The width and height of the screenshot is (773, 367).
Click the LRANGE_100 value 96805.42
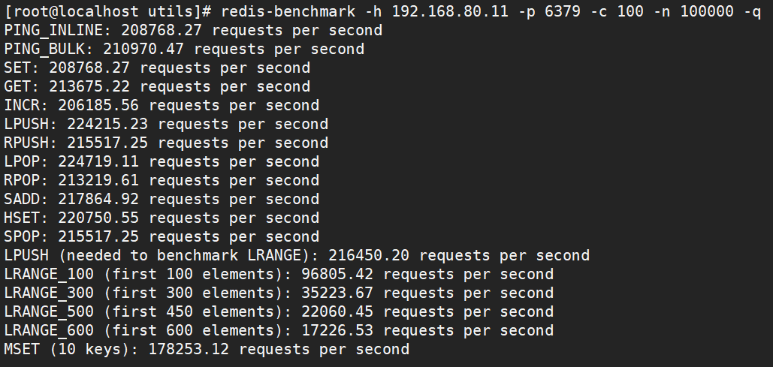(337, 274)
